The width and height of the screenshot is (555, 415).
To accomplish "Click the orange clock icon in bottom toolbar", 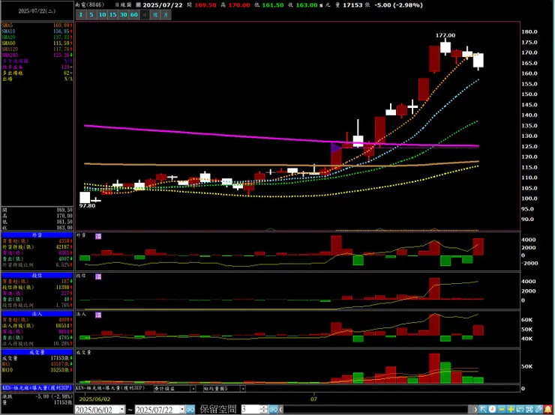I will tap(492, 409).
